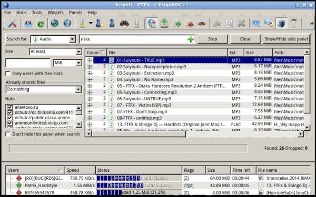Click the brown hat toolbar icon
316x197 pixels.
coord(202,24)
